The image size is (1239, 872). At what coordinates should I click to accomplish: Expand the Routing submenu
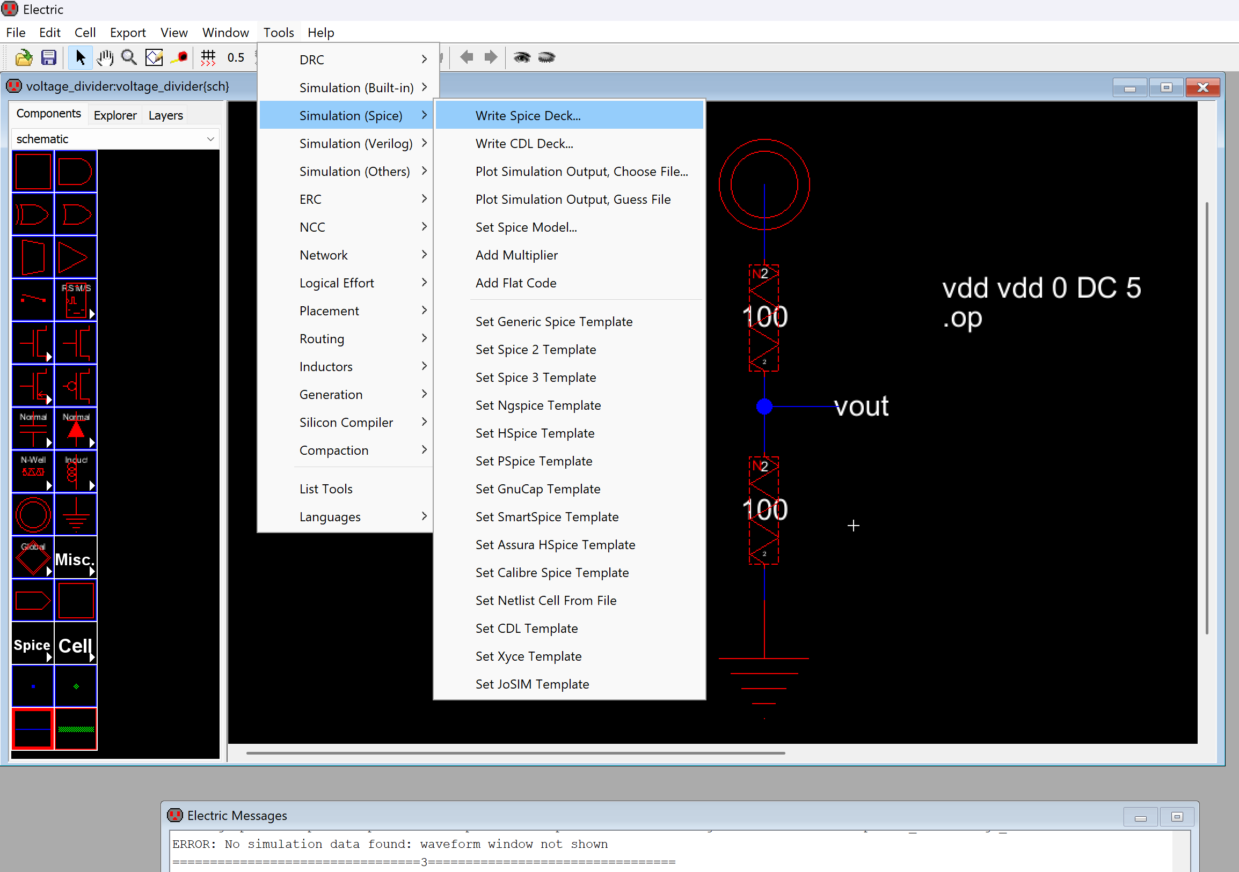pyautogui.click(x=346, y=338)
